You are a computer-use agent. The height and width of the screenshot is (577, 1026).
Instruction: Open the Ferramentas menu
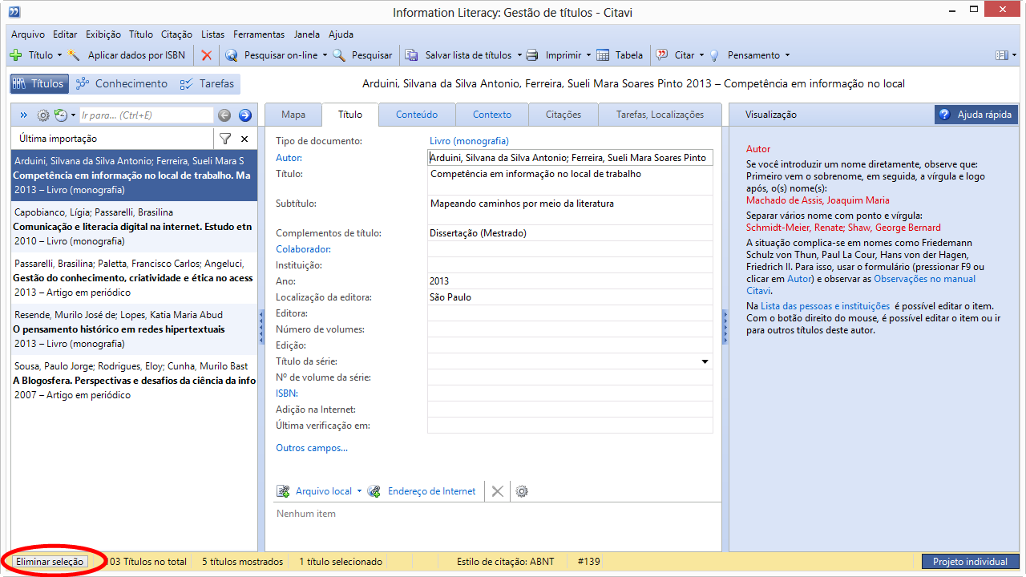pyautogui.click(x=259, y=34)
